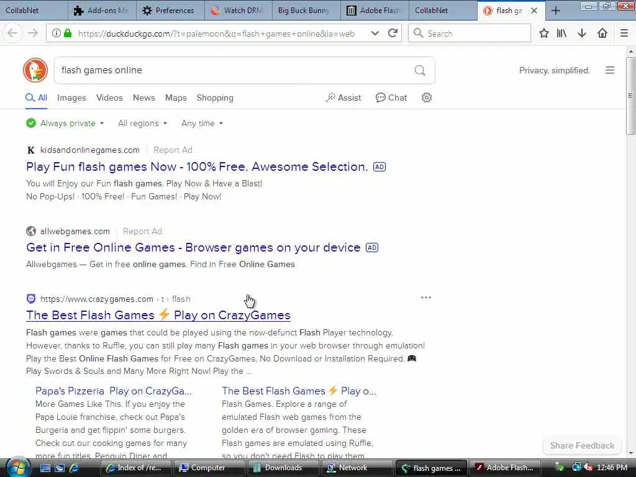This screenshot has height=477, width=636.
Task: Switch to the Shopping search tab
Action: click(215, 98)
